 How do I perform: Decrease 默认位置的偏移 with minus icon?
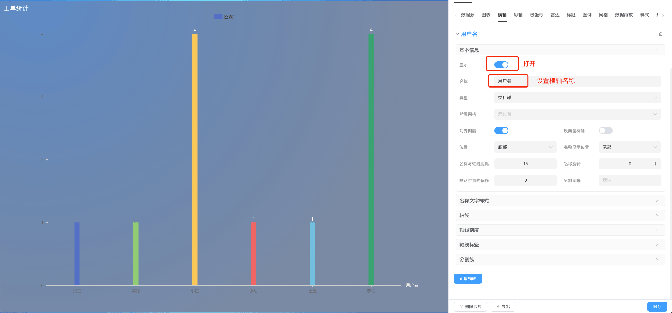(500, 180)
